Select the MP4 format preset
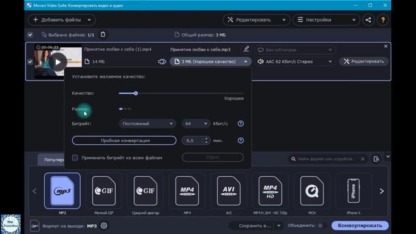The height and width of the screenshot is (234, 416). click(x=187, y=190)
